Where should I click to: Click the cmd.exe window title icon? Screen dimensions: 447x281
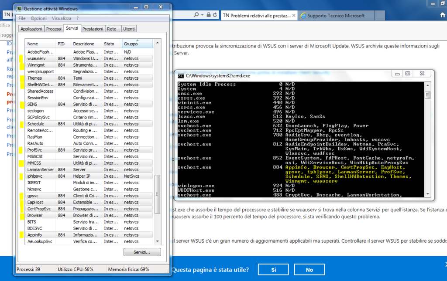click(x=181, y=76)
